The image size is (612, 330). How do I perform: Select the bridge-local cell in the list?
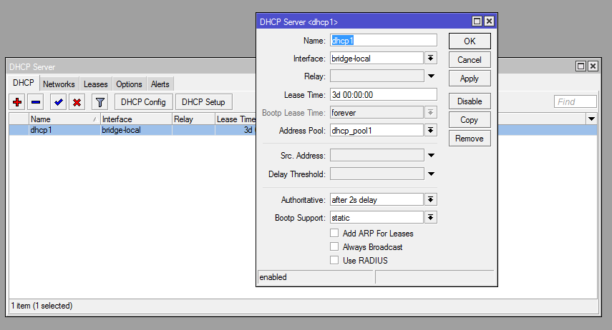[136, 130]
